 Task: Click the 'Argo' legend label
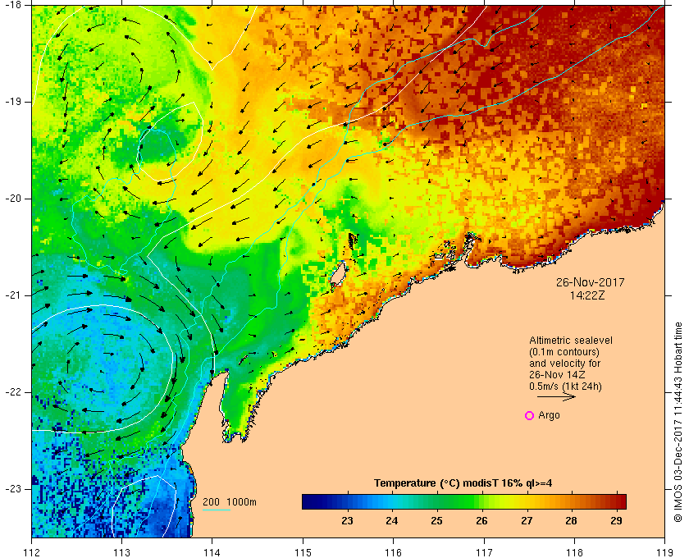click(549, 415)
